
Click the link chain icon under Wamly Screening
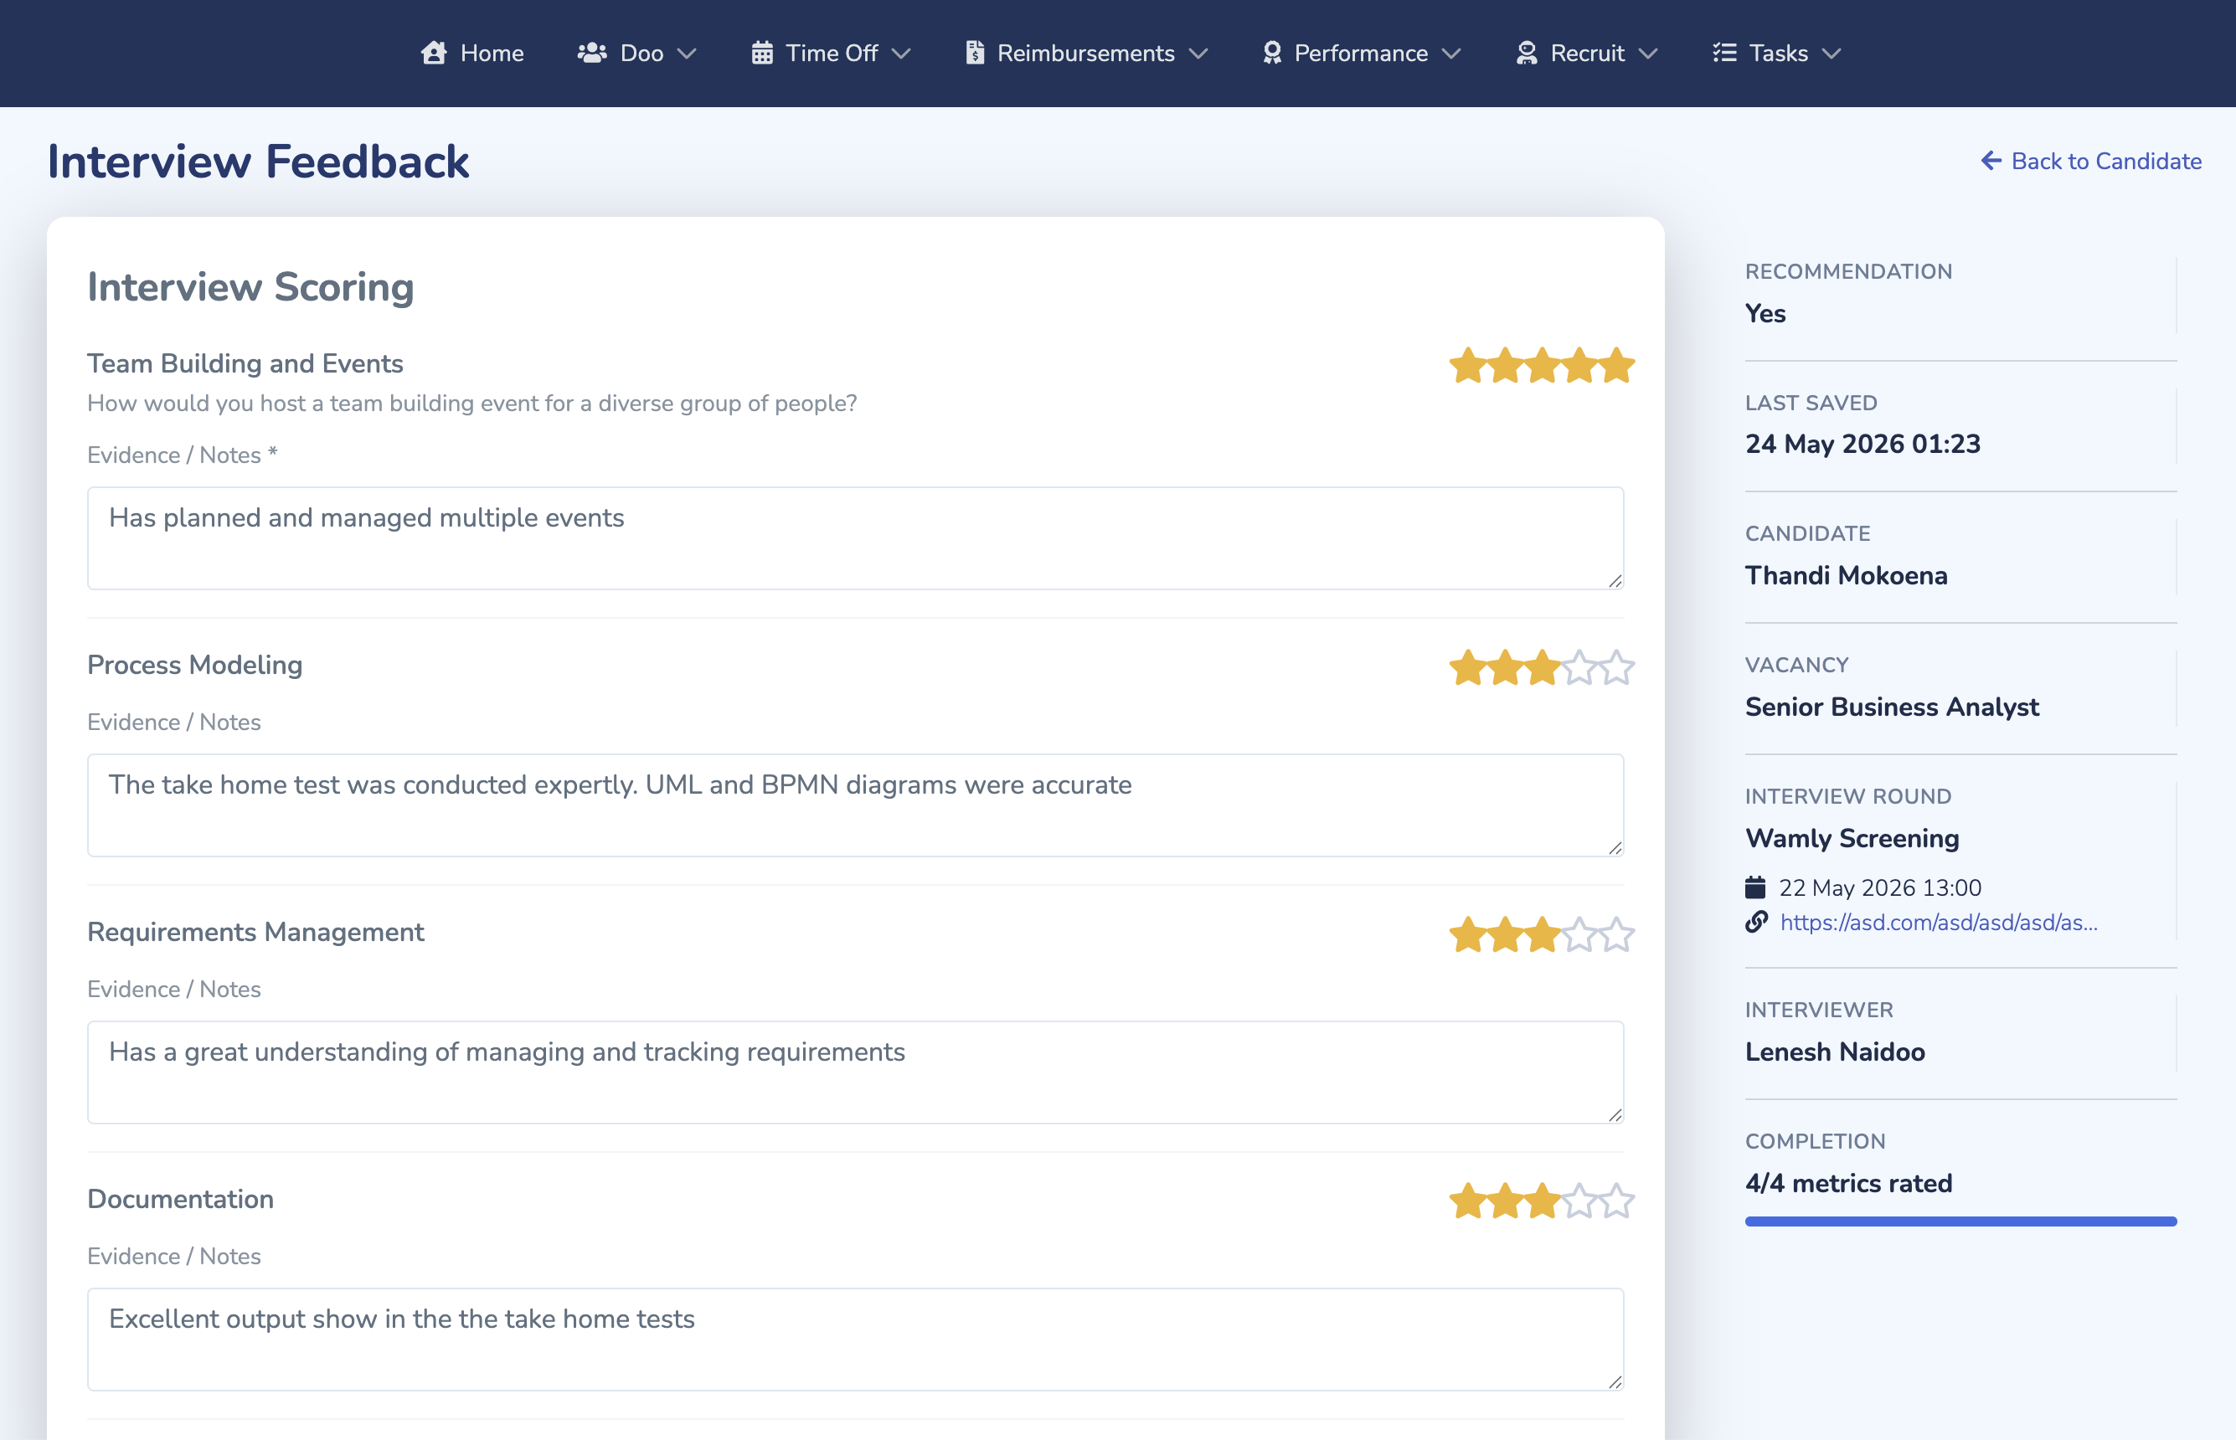coord(1756,922)
